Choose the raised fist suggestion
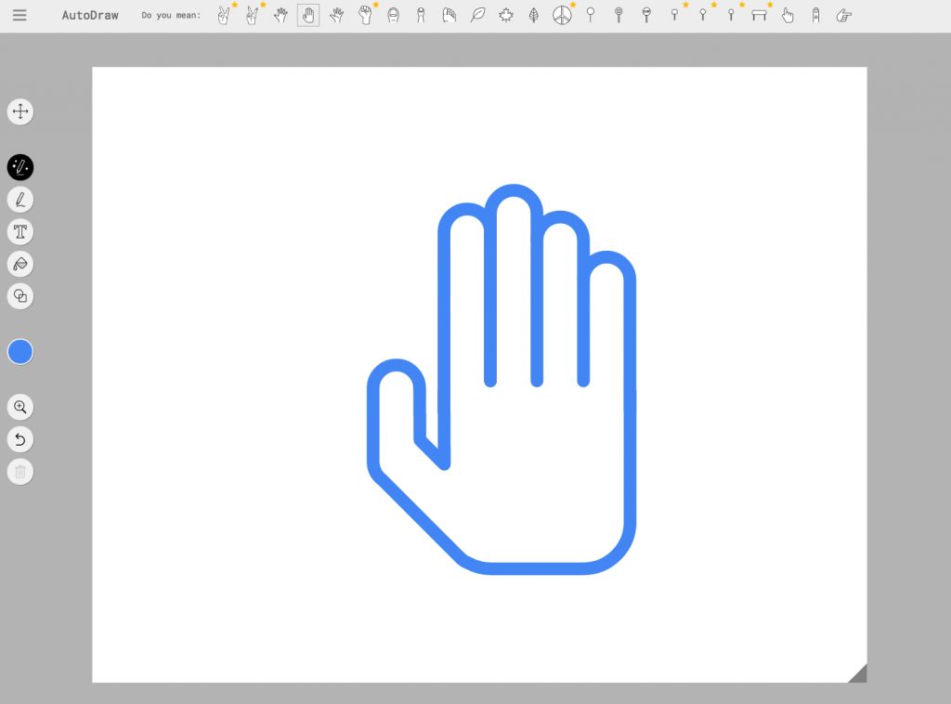The image size is (951, 704). (365, 15)
